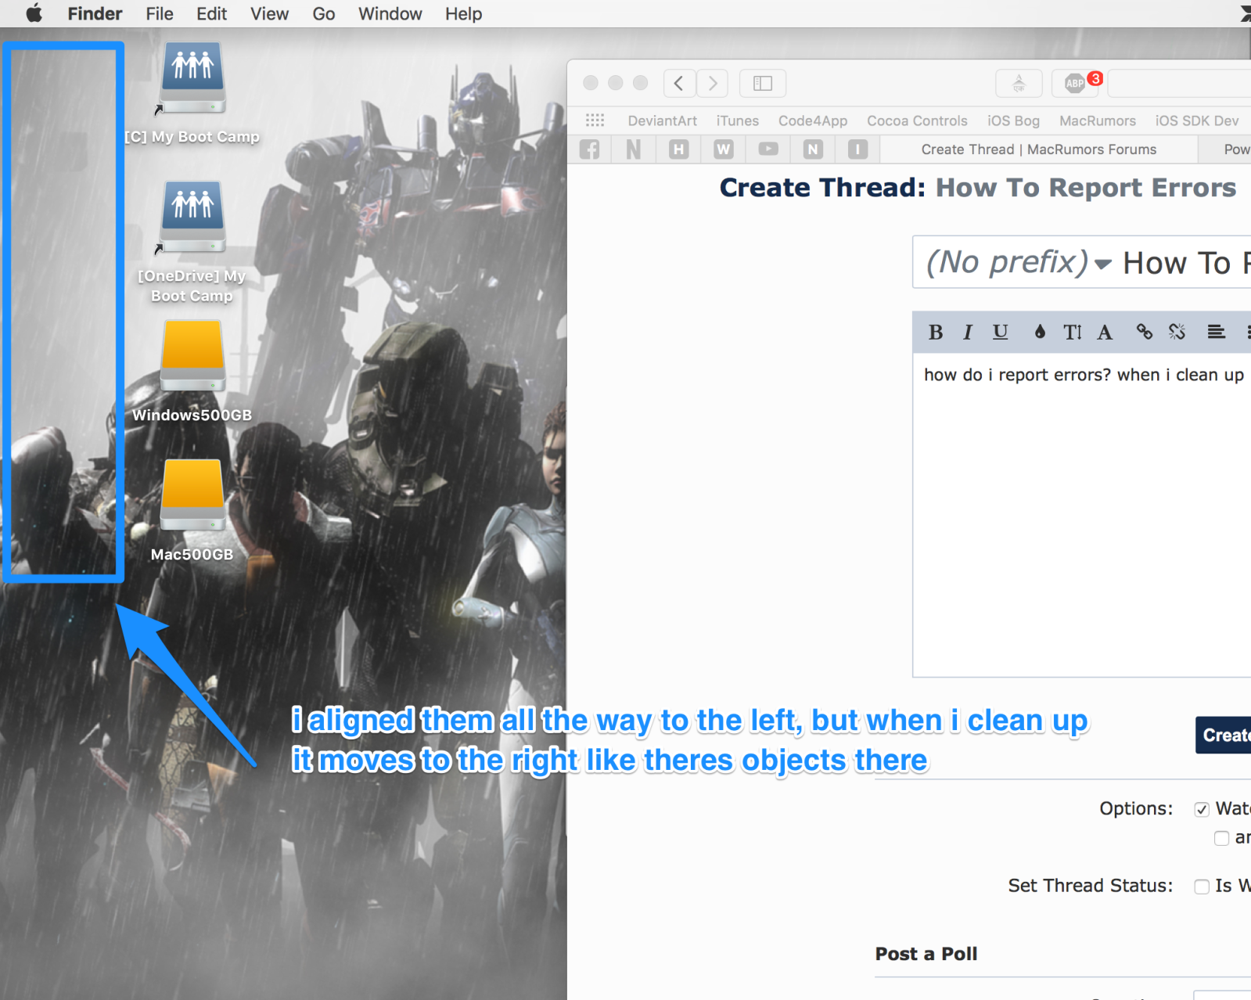The image size is (1251, 1000).
Task: Select the Mac500GB drive icon
Action: click(x=192, y=495)
